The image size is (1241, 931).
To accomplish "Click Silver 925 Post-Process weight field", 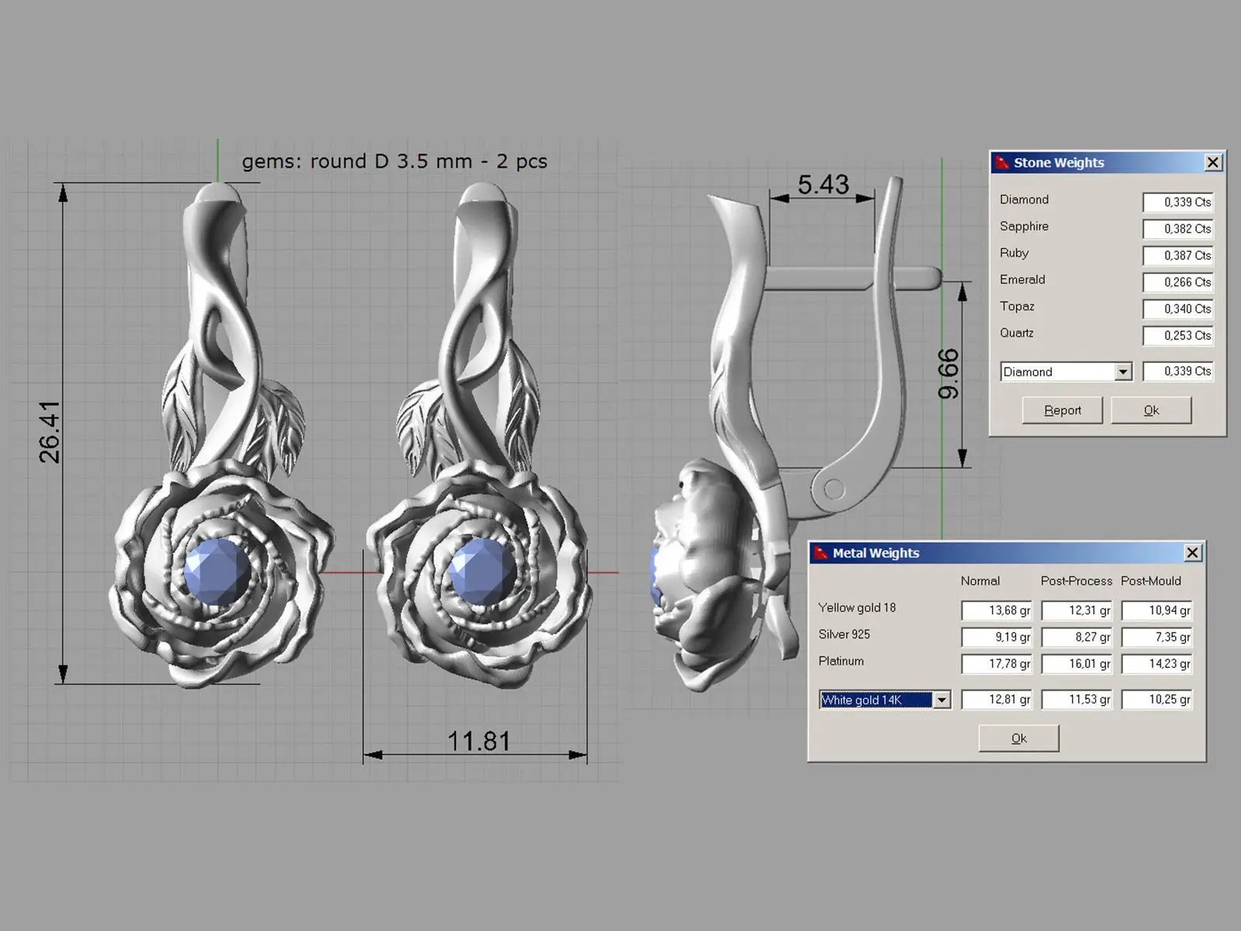I will [x=1077, y=637].
